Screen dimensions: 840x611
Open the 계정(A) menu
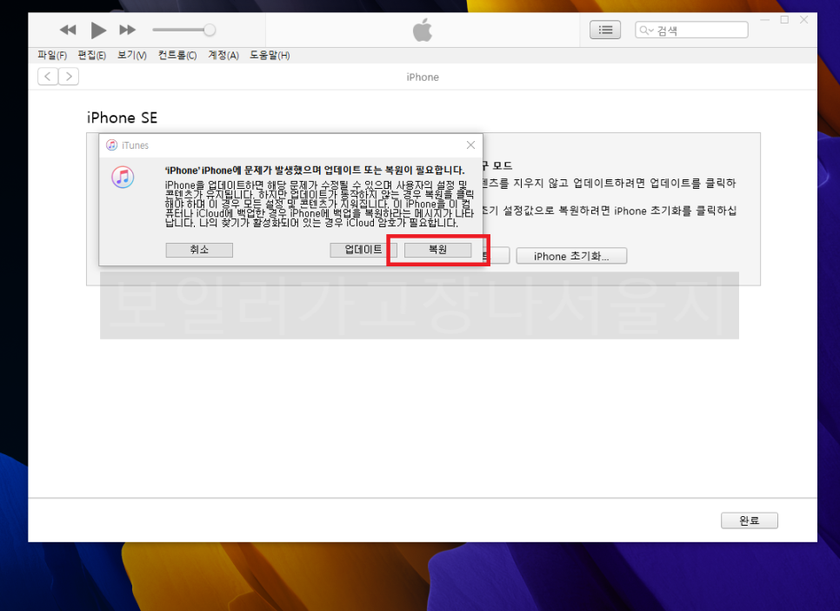(x=223, y=55)
